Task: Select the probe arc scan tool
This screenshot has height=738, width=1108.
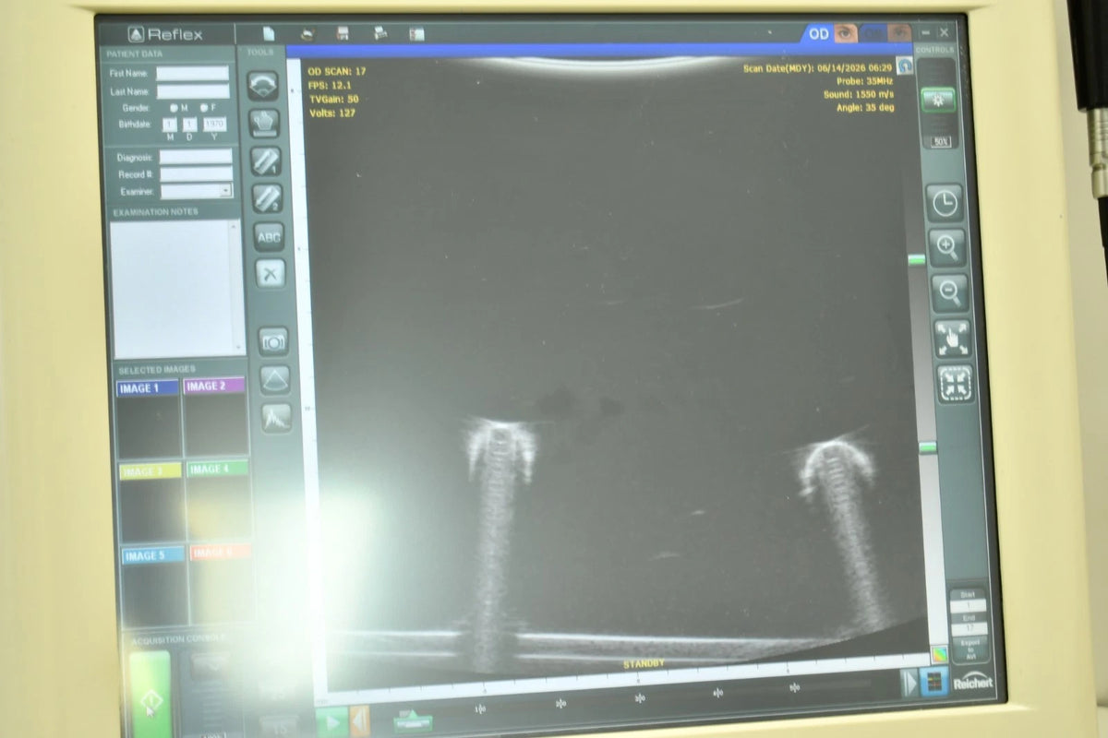Action: (263, 84)
